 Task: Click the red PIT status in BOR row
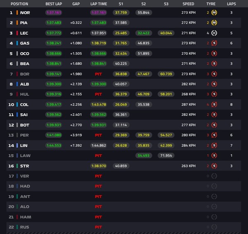(x=98, y=74)
